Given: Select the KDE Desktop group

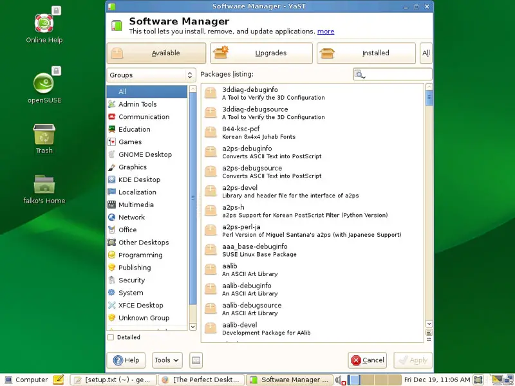Looking at the screenshot, I should tap(147, 179).
